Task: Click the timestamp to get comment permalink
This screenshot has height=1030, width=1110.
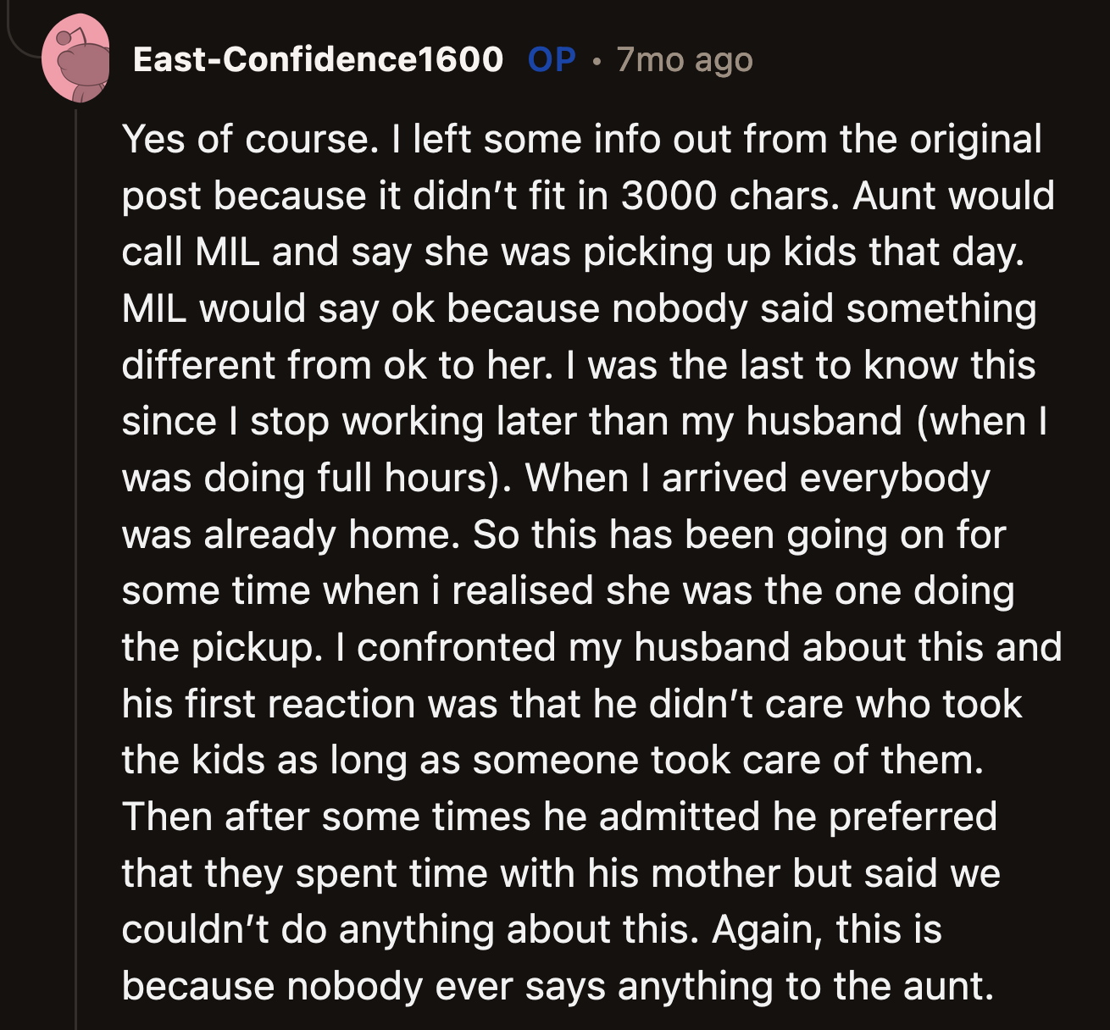Action: click(x=683, y=59)
